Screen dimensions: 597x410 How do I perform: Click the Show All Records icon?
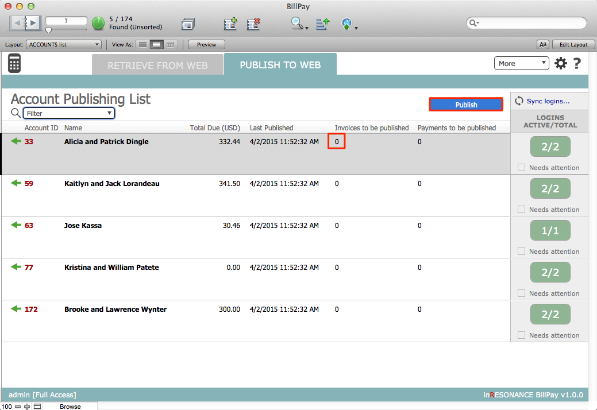(188, 24)
